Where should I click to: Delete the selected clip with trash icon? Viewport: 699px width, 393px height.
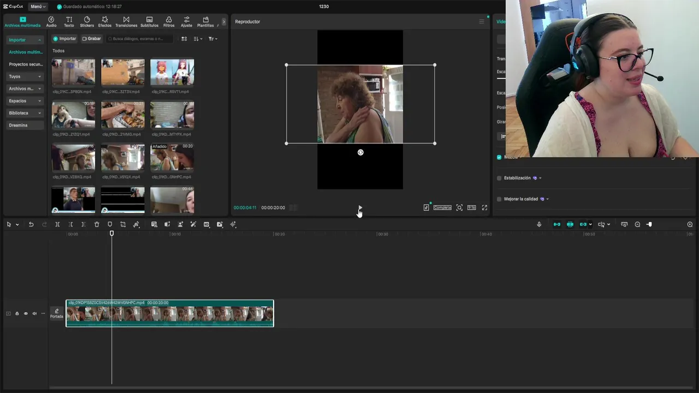pos(97,224)
